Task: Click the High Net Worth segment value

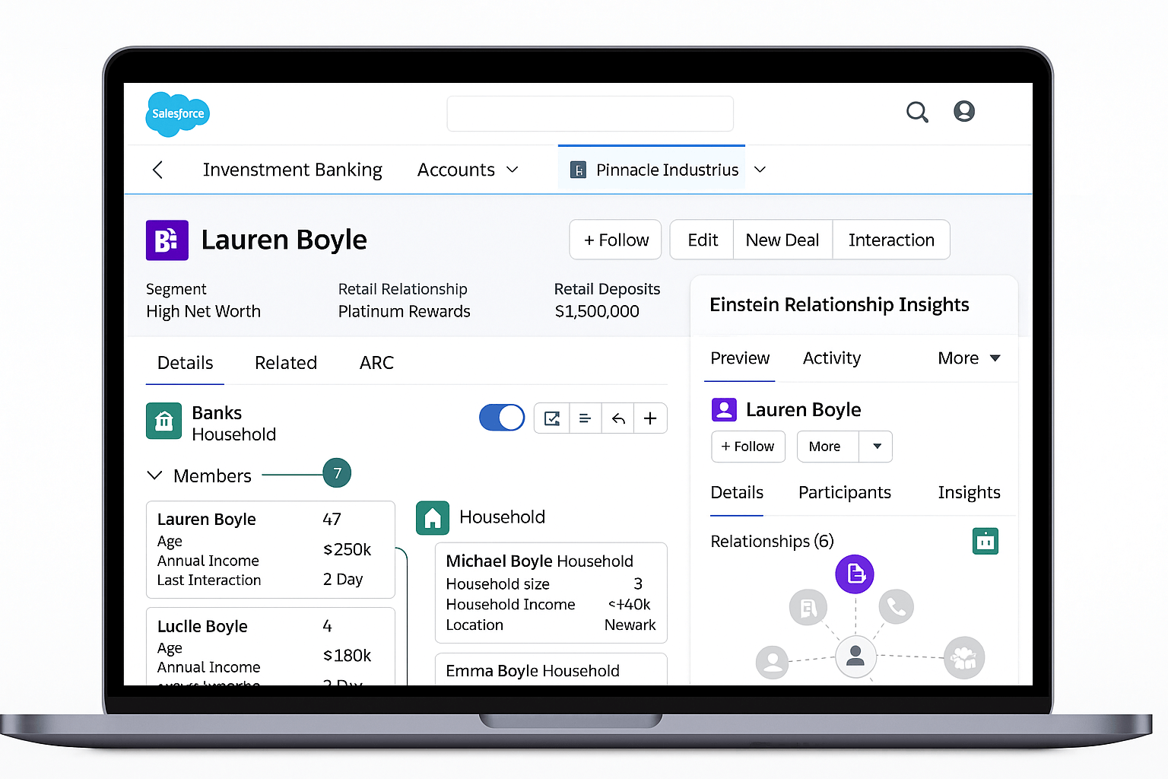Action: 203,311
